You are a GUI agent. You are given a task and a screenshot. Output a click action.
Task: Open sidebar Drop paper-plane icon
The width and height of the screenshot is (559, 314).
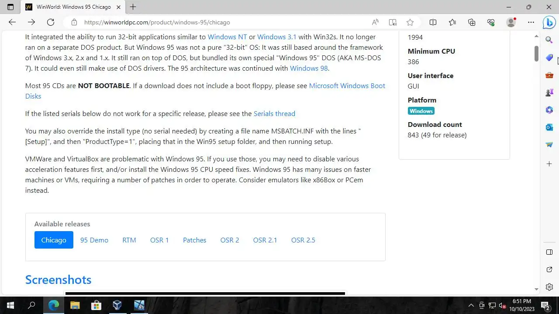(x=549, y=145)
